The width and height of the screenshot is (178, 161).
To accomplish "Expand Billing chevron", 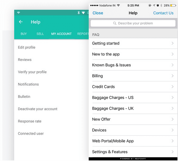I will (172, 76).
